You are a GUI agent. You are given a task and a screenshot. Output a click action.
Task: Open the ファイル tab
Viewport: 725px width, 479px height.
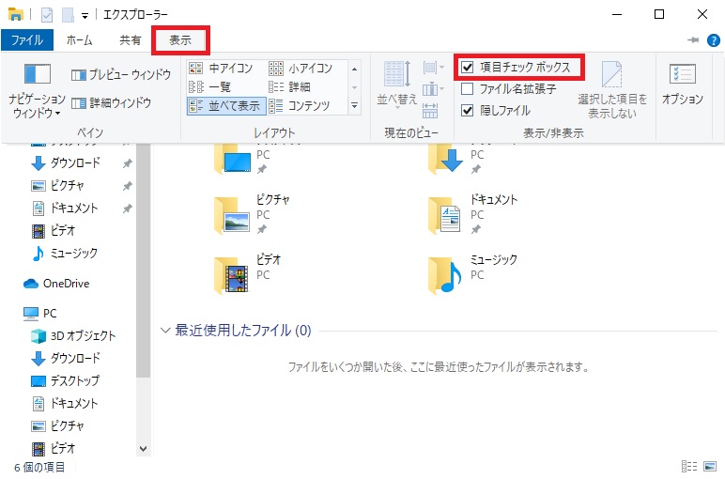(27, 40)
